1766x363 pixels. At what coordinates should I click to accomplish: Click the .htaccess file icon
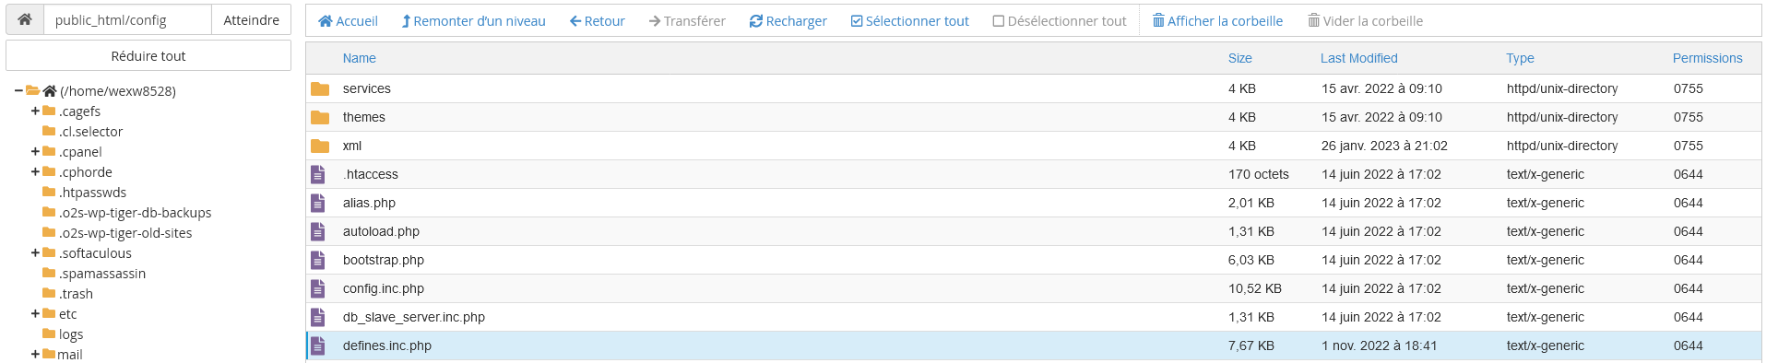318,174
